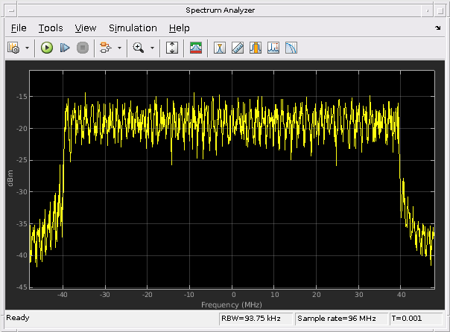
Task: Click the Step Forward button
Action: pos(65,48)
